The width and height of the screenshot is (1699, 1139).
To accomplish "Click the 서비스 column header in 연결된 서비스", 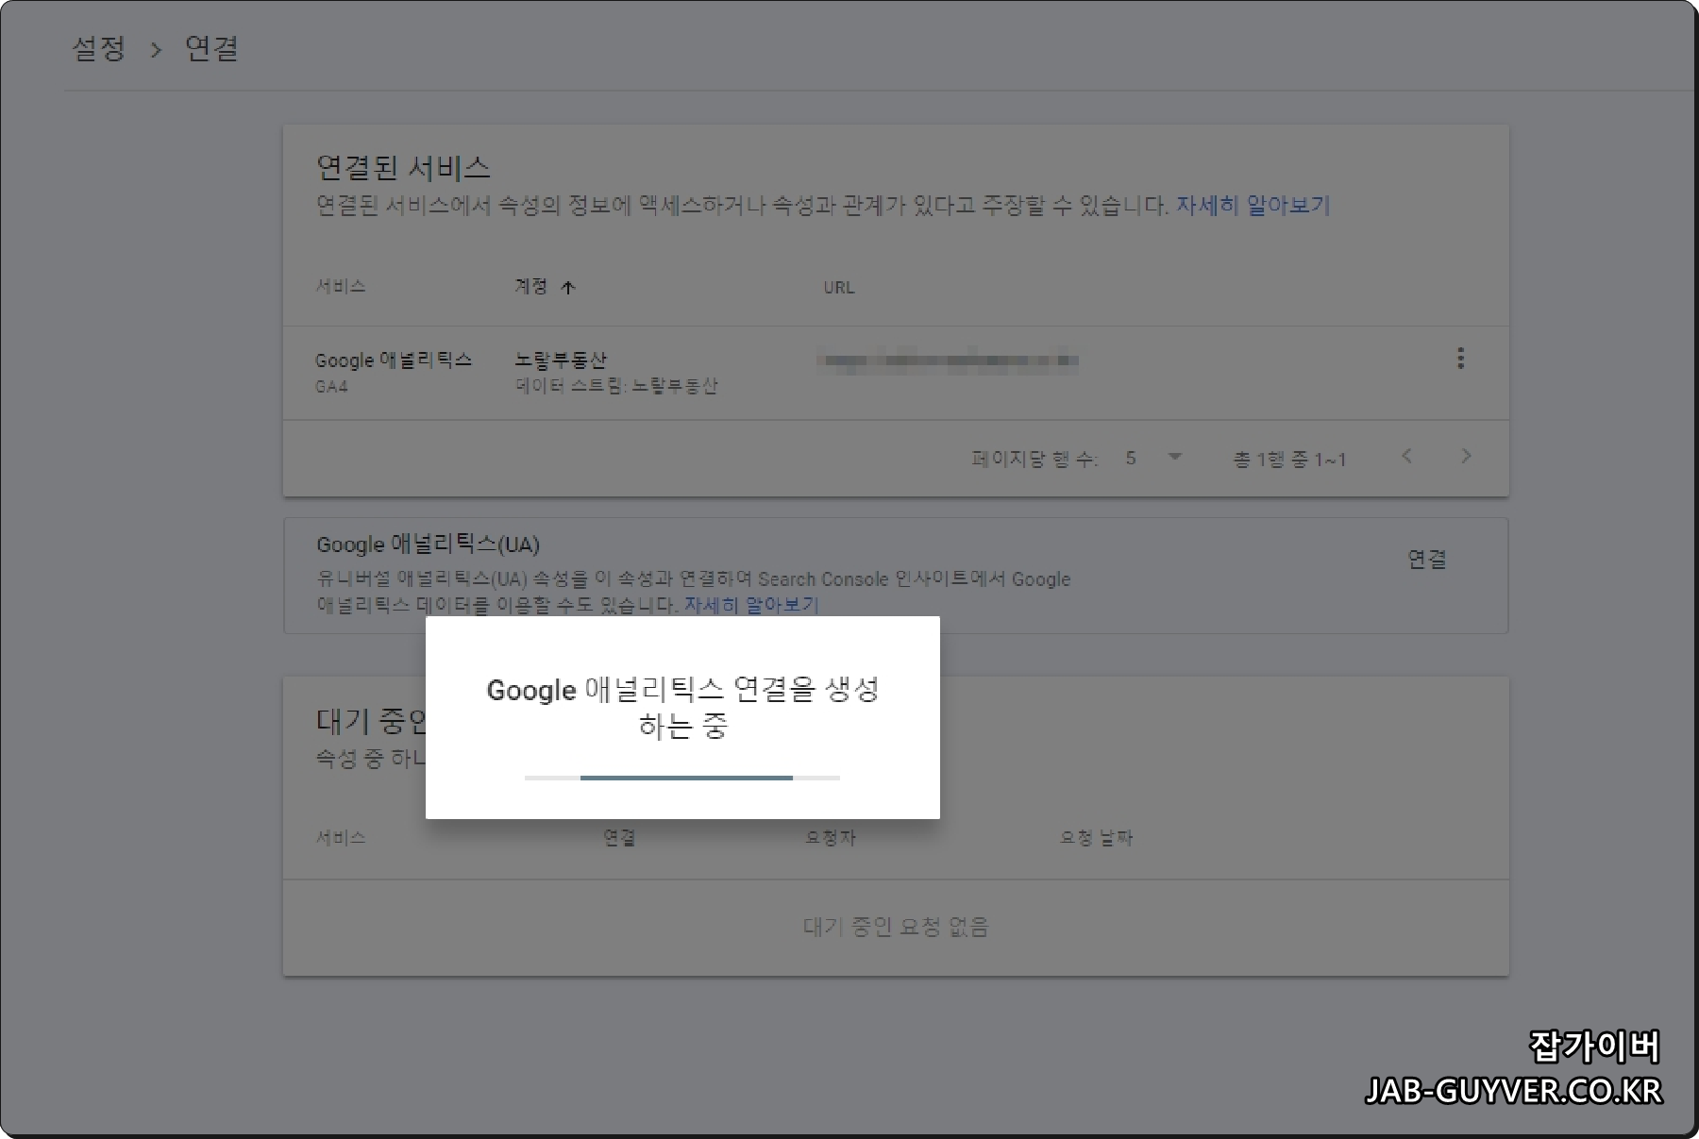I will click(341, 287).
